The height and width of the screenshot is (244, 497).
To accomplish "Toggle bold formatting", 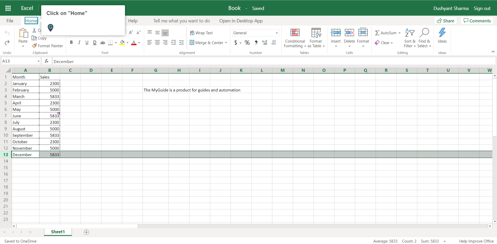I will (71, 42).
